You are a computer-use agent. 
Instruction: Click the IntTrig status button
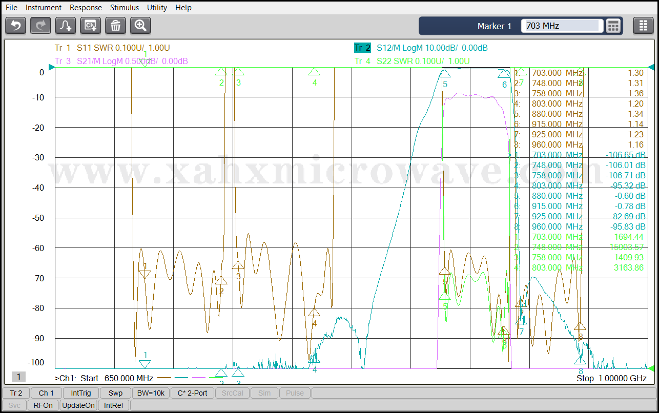[x=81, y=393]
